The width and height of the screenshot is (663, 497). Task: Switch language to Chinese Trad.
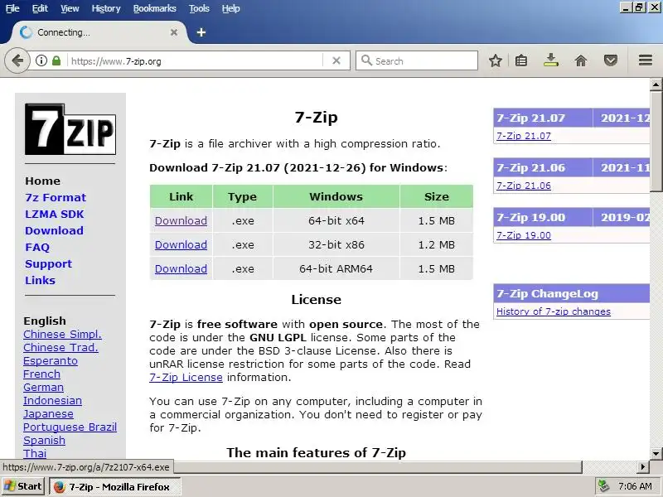point(60,347)
